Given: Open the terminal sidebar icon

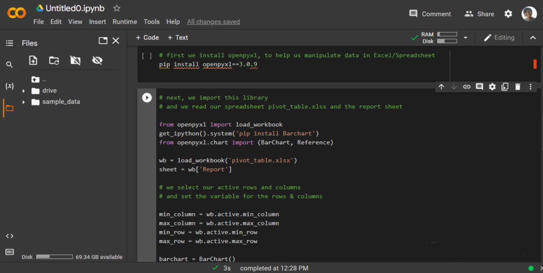Looking at the screenshot, I should pos(10,252).
